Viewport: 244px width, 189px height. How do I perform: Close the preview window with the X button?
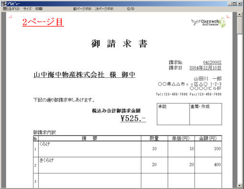coord(240,4)
